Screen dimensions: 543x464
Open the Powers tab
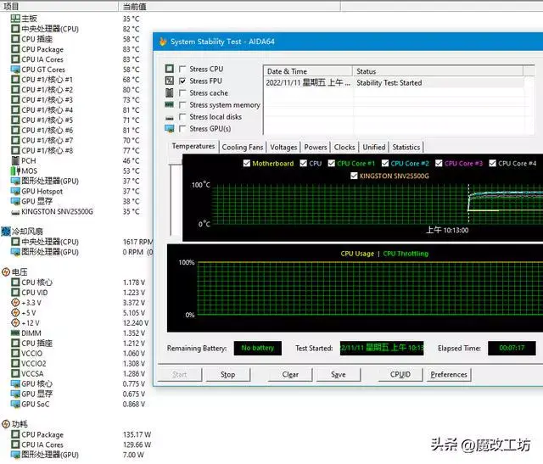tap(315, 147)
